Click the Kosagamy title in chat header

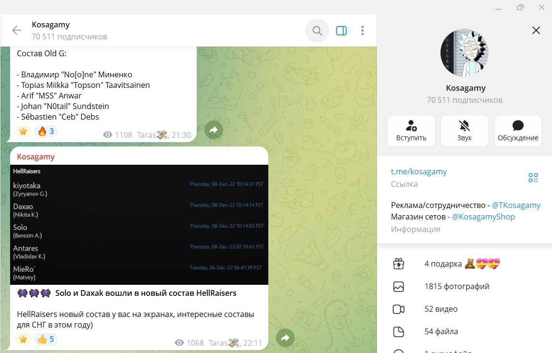point(50,24)
